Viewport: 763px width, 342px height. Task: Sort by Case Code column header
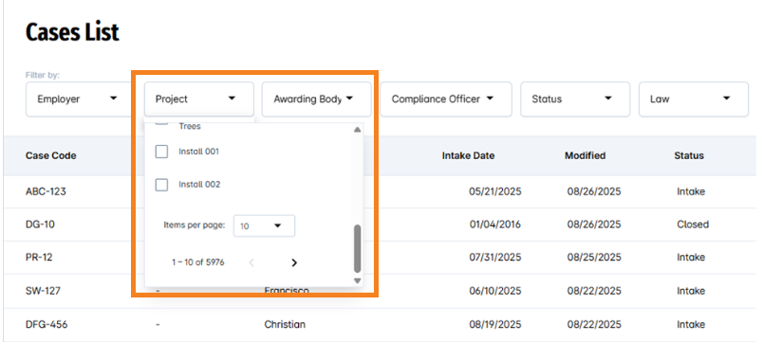(x=51, y=156)
